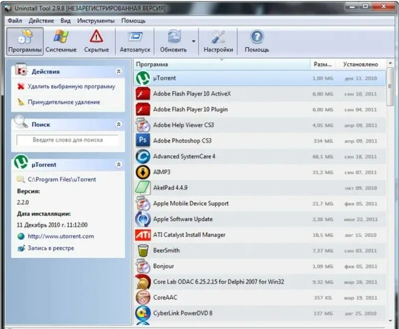
Task: Select the Bonjour installer icon
Action: [143, 266]
